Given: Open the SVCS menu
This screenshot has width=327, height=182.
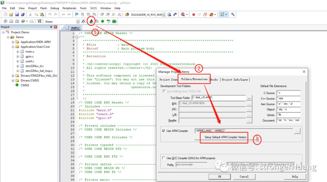Looking at the screenshot, I should pyautogui.click(x=94, y=8).
